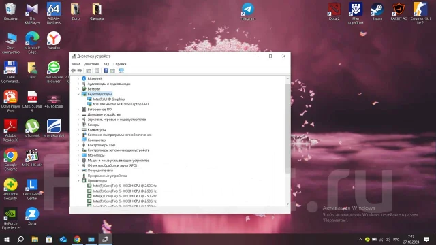Open the Справка menu
This screenshot has height=245, width=436.
[x=120, y=64]
